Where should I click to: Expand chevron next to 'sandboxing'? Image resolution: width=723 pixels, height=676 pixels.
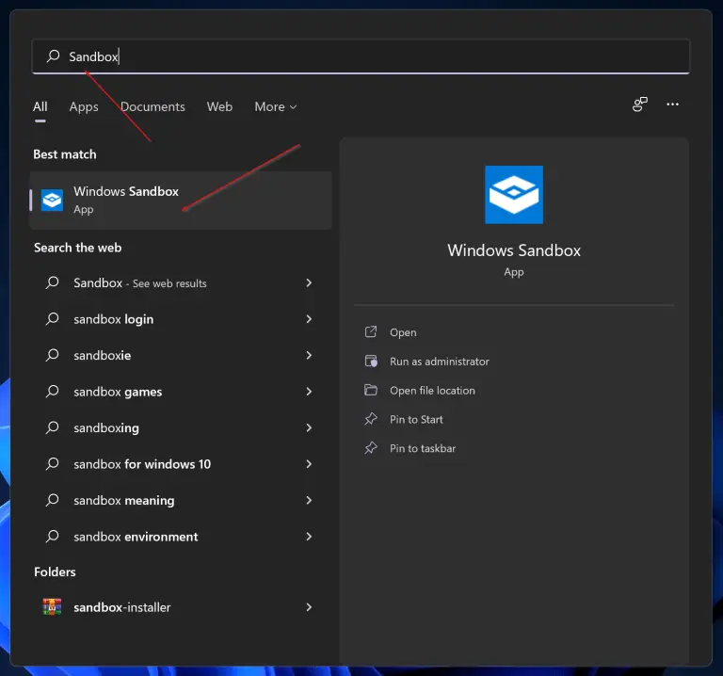(x=309, y=428)
